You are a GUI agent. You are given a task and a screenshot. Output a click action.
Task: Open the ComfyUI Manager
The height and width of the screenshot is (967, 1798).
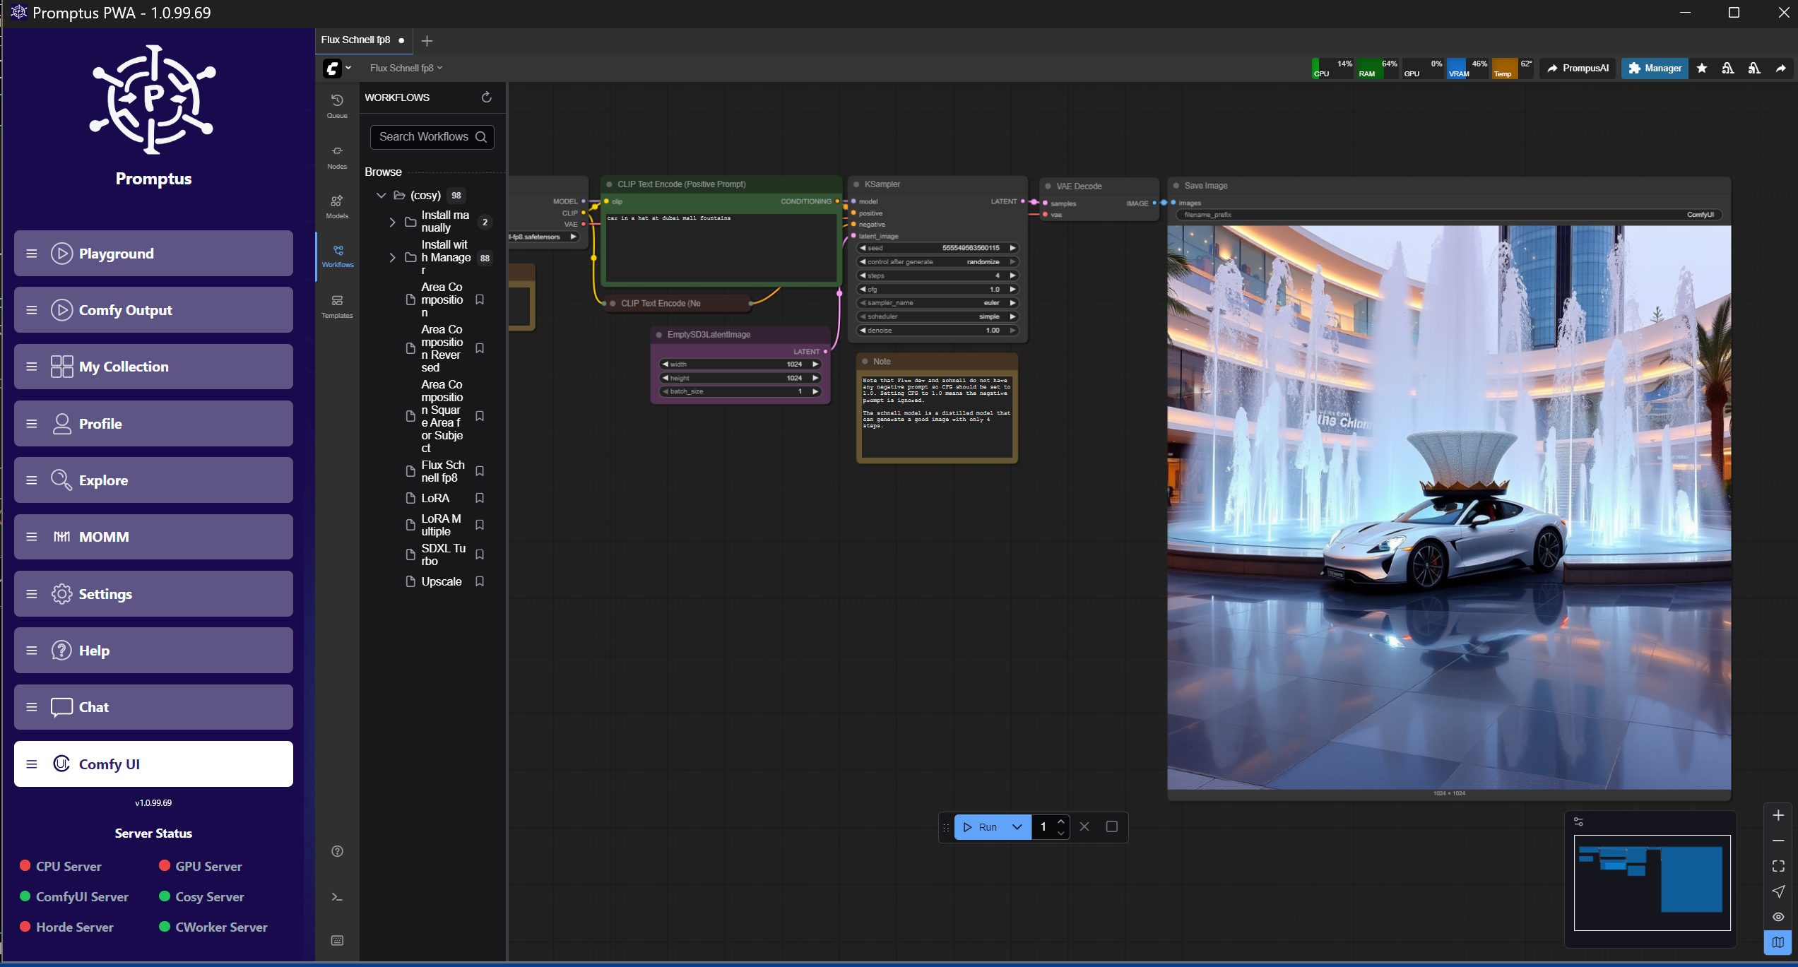coord(1654,68)
